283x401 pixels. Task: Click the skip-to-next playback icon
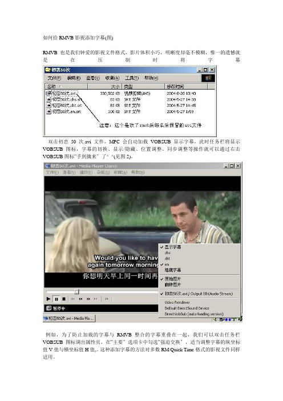tap(96, 299)
